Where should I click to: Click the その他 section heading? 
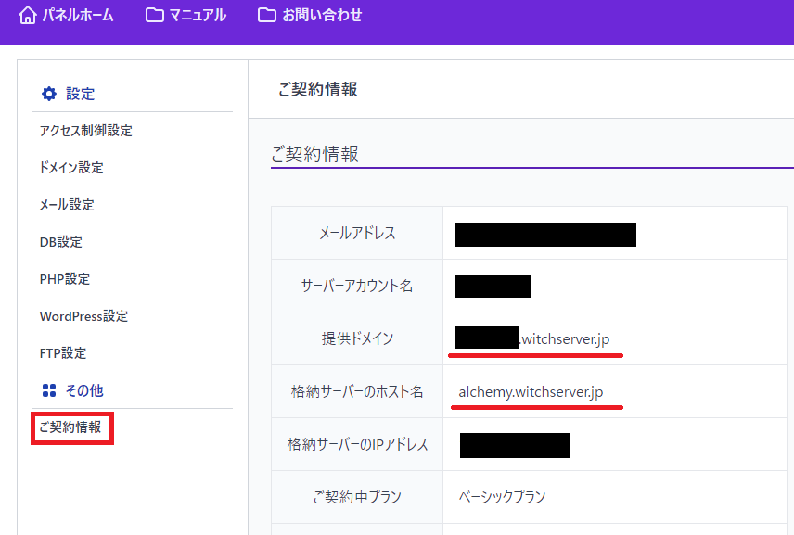(84, 390)
